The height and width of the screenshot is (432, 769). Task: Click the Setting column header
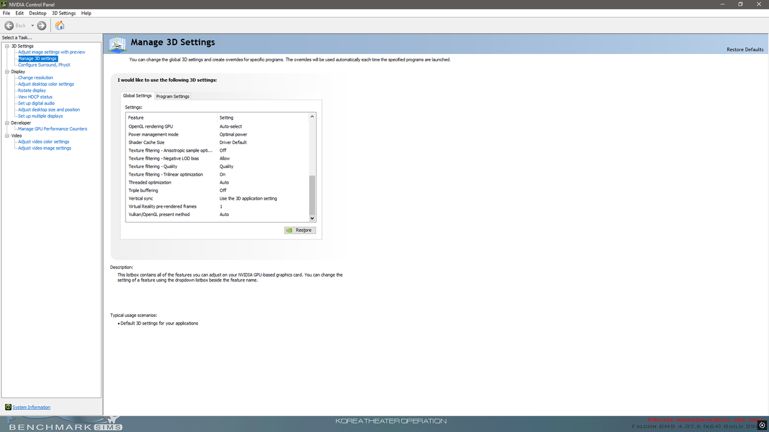coord(263,118)
